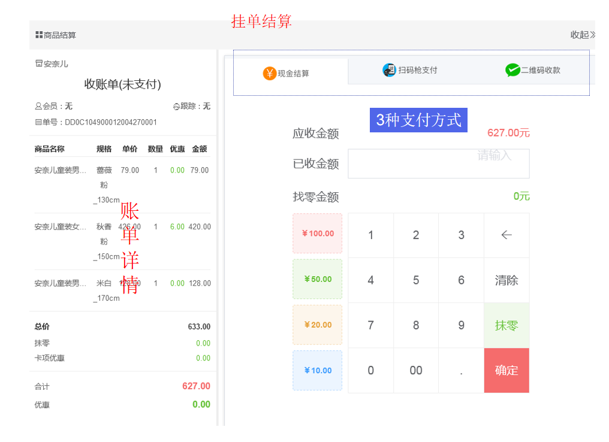The height and width of the screenshot is (442, 609).
Task: Click the 商品结算 grid icon
Action: (39, 35)
